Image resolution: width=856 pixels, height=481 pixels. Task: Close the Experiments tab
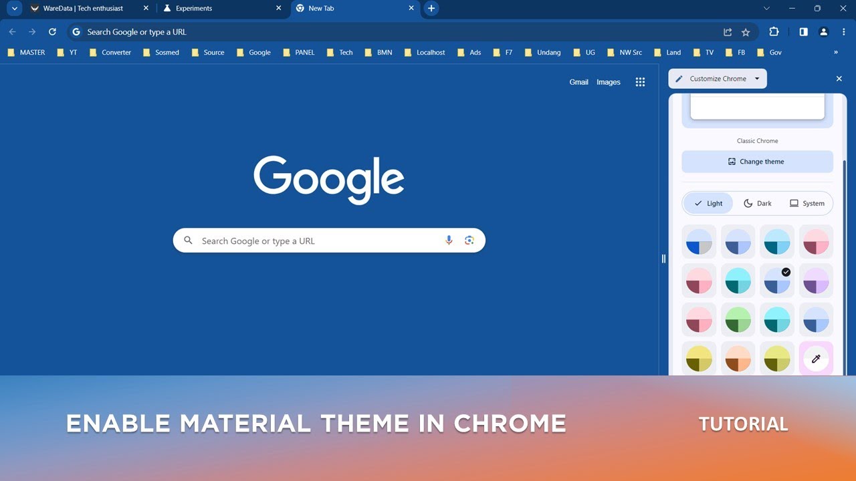[x=279, y=9]
